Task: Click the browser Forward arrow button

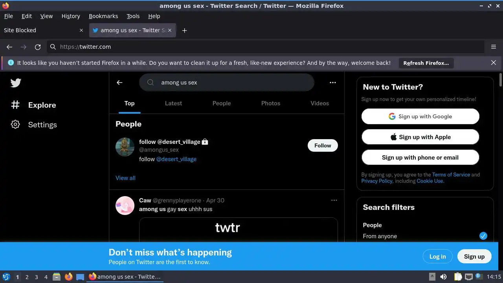Action: click(x=24, y=47)
